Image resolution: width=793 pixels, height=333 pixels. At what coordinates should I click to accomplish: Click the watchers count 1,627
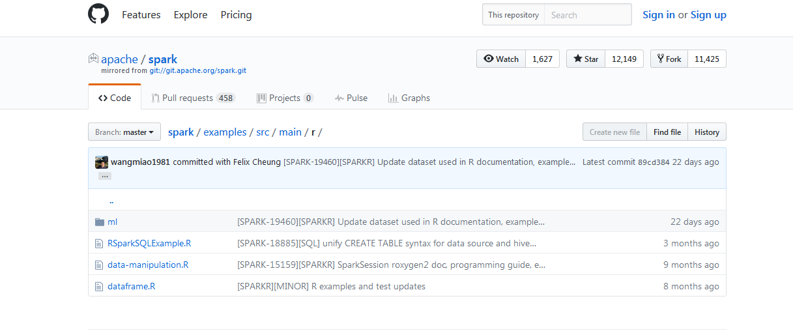542,59
